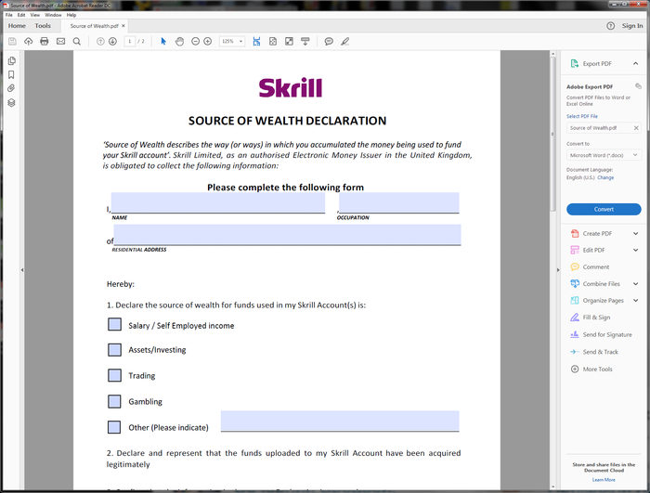Print the document using printer icon

(45, 42)
